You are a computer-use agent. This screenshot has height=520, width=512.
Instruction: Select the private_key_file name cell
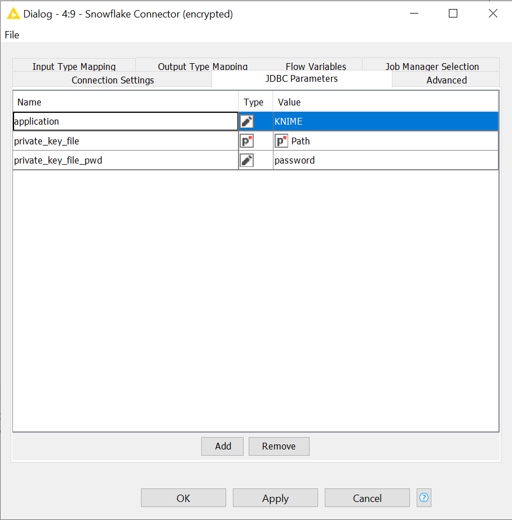pos(126,141)
